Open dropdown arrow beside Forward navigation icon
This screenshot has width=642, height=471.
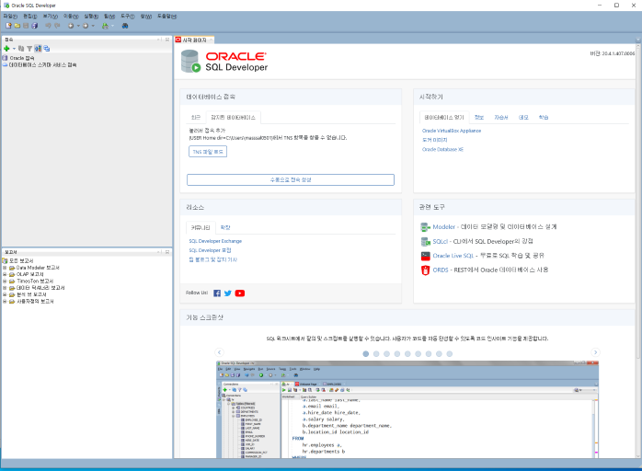(93, 26)
